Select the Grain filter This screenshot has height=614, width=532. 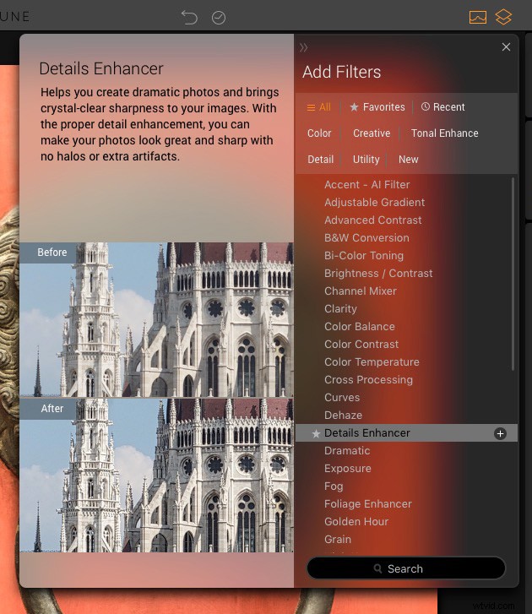point(338,540)
